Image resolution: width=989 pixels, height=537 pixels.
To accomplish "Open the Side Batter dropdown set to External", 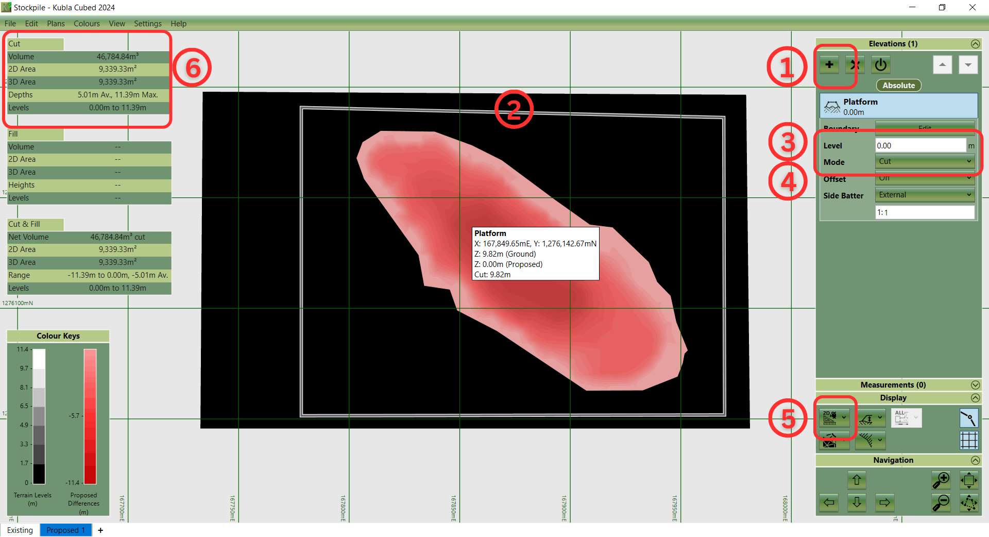I will 925,195.
